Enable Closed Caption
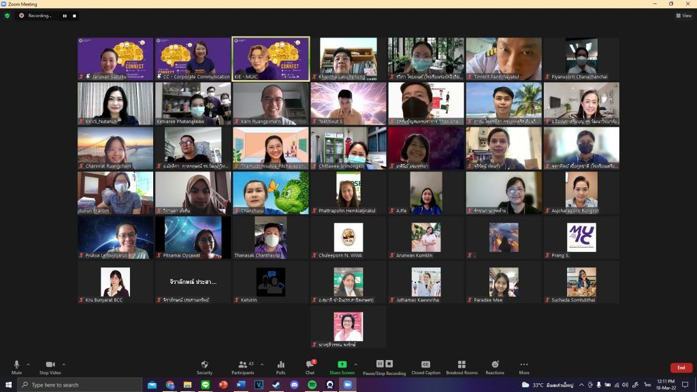697x392 pixels. 426,366
